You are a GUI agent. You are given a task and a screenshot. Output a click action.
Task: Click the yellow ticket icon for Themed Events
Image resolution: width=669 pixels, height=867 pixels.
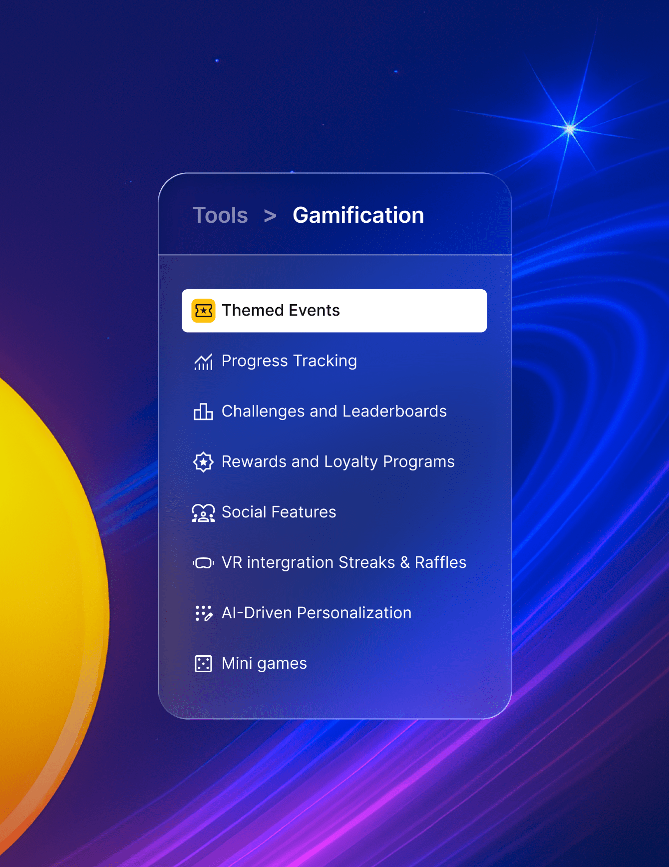click(x=203, y=311)
